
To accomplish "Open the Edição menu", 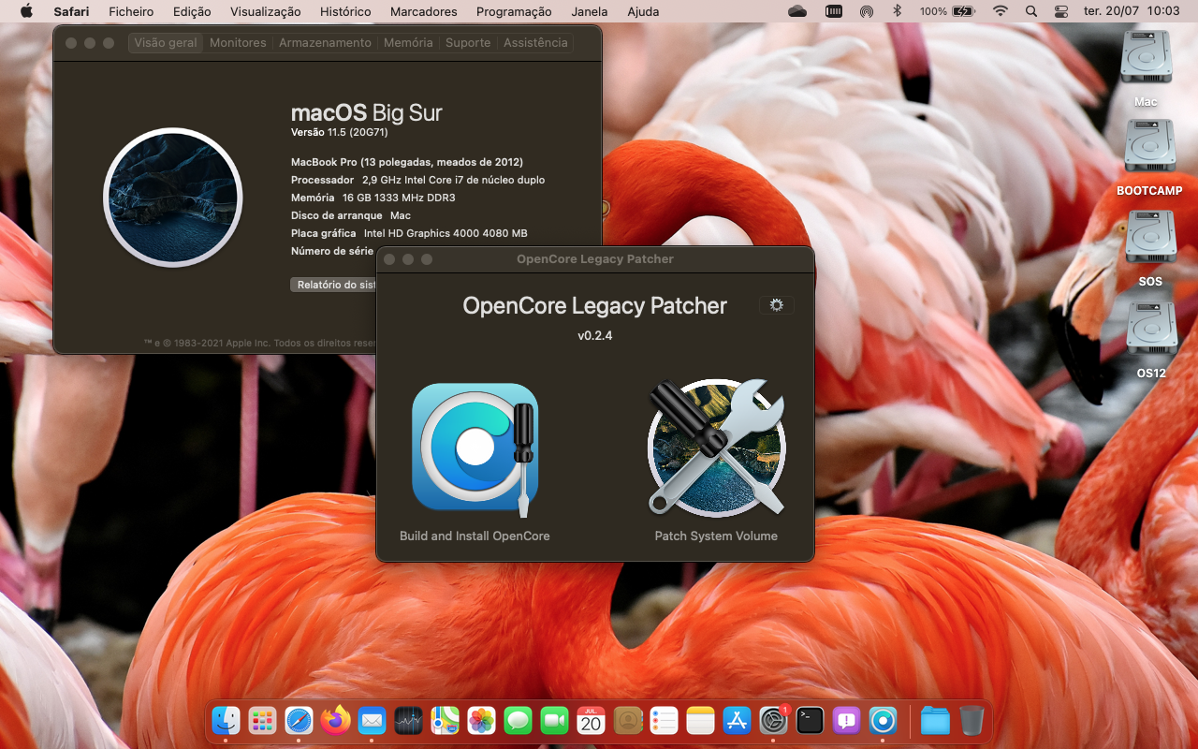I will click(192, 11).
